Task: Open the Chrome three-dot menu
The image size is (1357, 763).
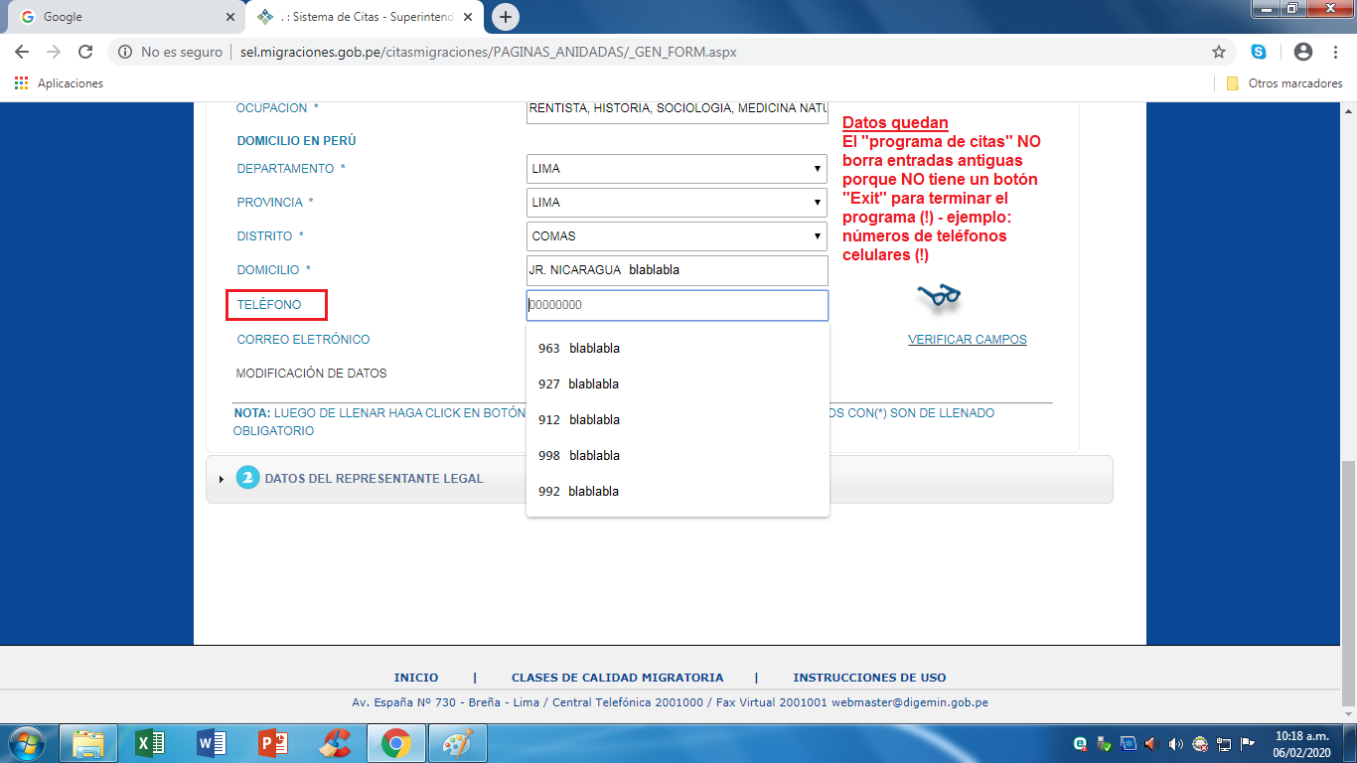Action: [1335, 52]
